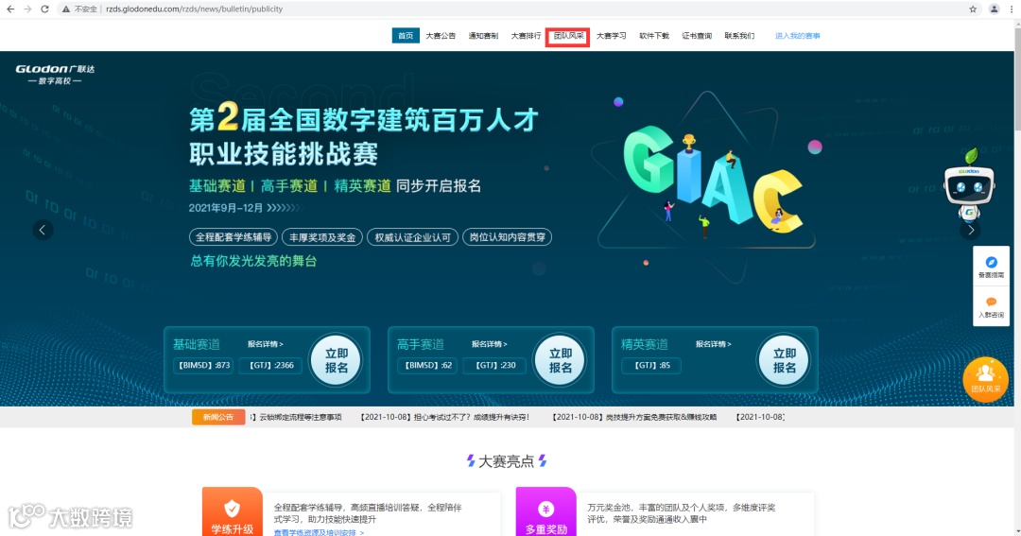Open news 担心考试过不了？成绩提升有诀窍
The image size is (1021, 536).
pos(444,418)
